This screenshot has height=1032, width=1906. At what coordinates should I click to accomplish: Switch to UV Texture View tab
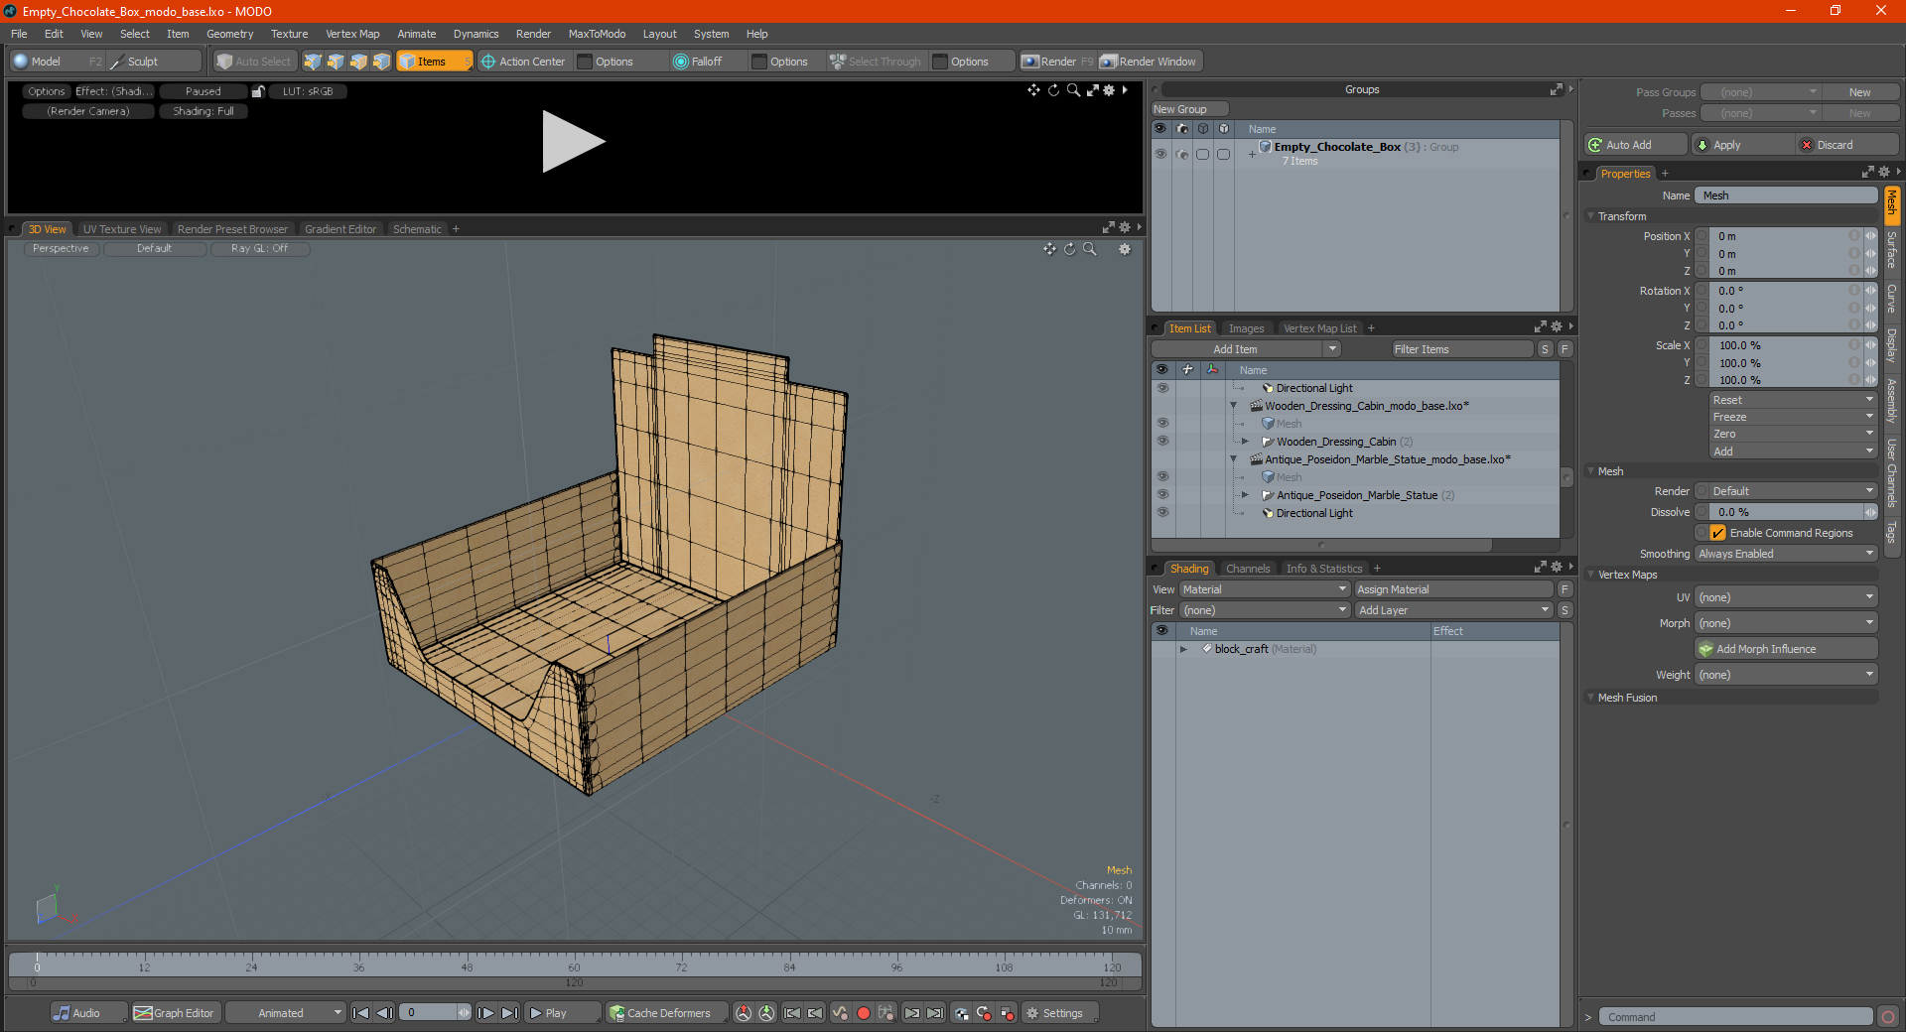(x=122, y=229)
